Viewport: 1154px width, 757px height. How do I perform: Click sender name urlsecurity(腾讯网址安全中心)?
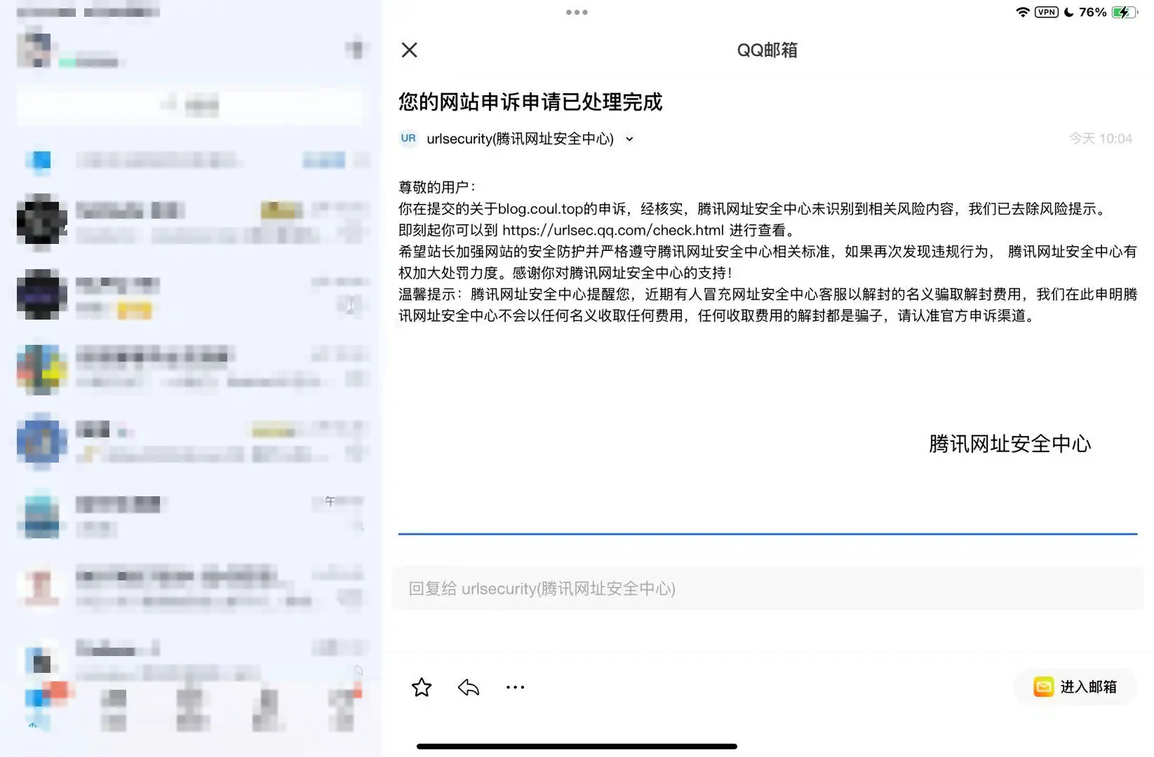click(x=520, y=139)
